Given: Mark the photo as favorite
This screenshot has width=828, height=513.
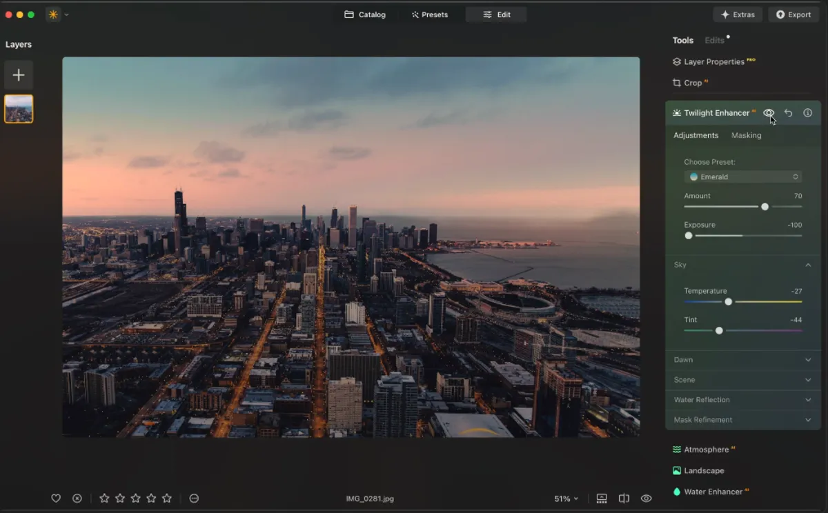Looking at the screenshot, I should click(56, 498).
